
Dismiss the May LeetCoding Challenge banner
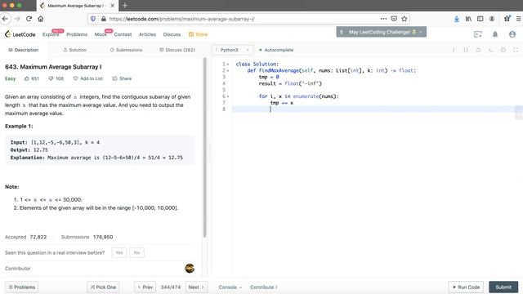point(421,32)
